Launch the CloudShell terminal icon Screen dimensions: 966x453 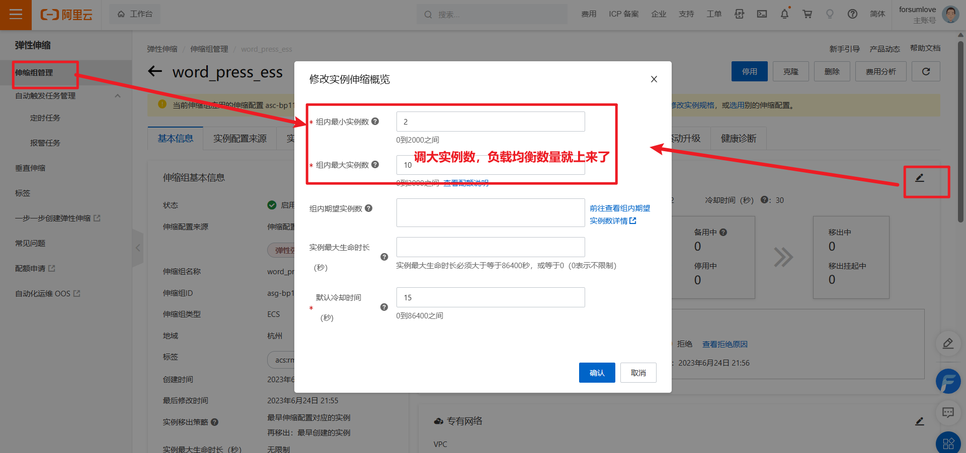click(x=762, y=14)
